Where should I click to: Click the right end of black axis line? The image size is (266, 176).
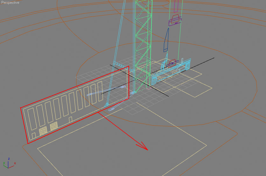(x=213, y=58)
